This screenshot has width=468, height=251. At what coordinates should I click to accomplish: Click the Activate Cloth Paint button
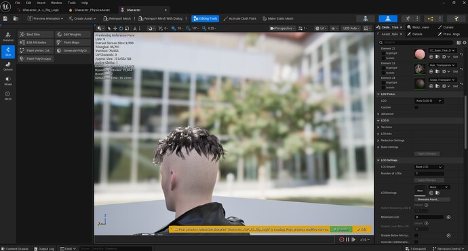pyautogui.click(x=240, y=18)
